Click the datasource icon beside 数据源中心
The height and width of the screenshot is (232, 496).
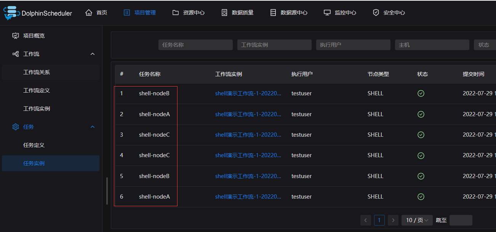(273, 13)
